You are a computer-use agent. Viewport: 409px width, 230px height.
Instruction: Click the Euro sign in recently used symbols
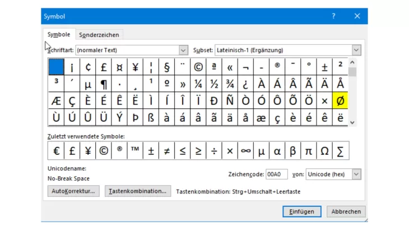click(56, 151)
